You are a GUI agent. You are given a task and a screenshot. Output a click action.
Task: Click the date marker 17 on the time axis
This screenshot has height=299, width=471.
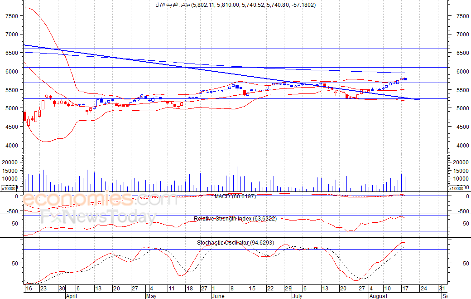click(405, 289)
